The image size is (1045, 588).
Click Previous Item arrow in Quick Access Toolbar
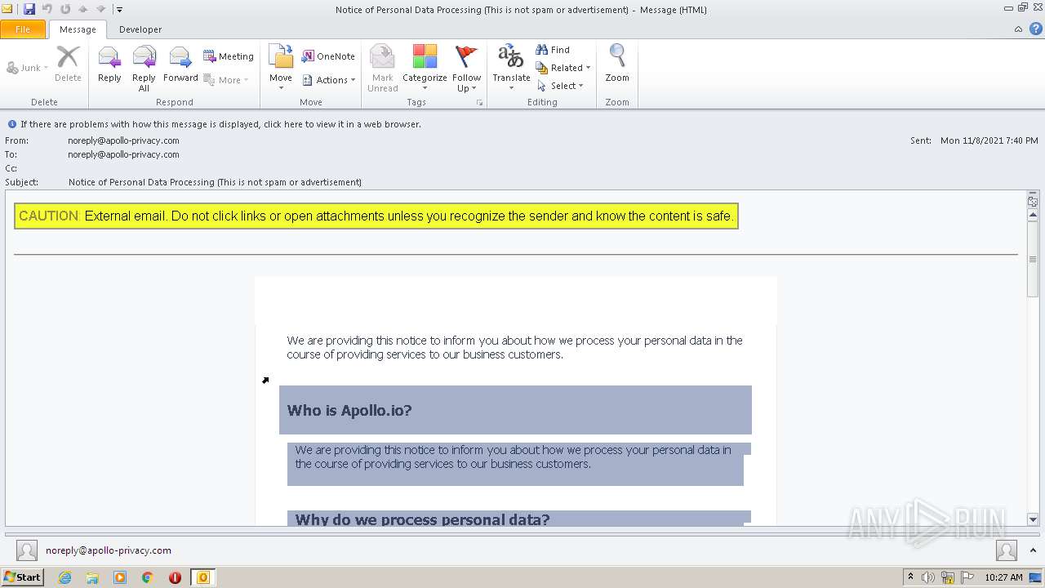[x=83, y=9]
